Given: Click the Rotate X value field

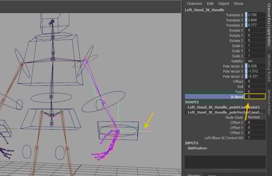Looking at the screenshot, I should [x=255, y=30].
